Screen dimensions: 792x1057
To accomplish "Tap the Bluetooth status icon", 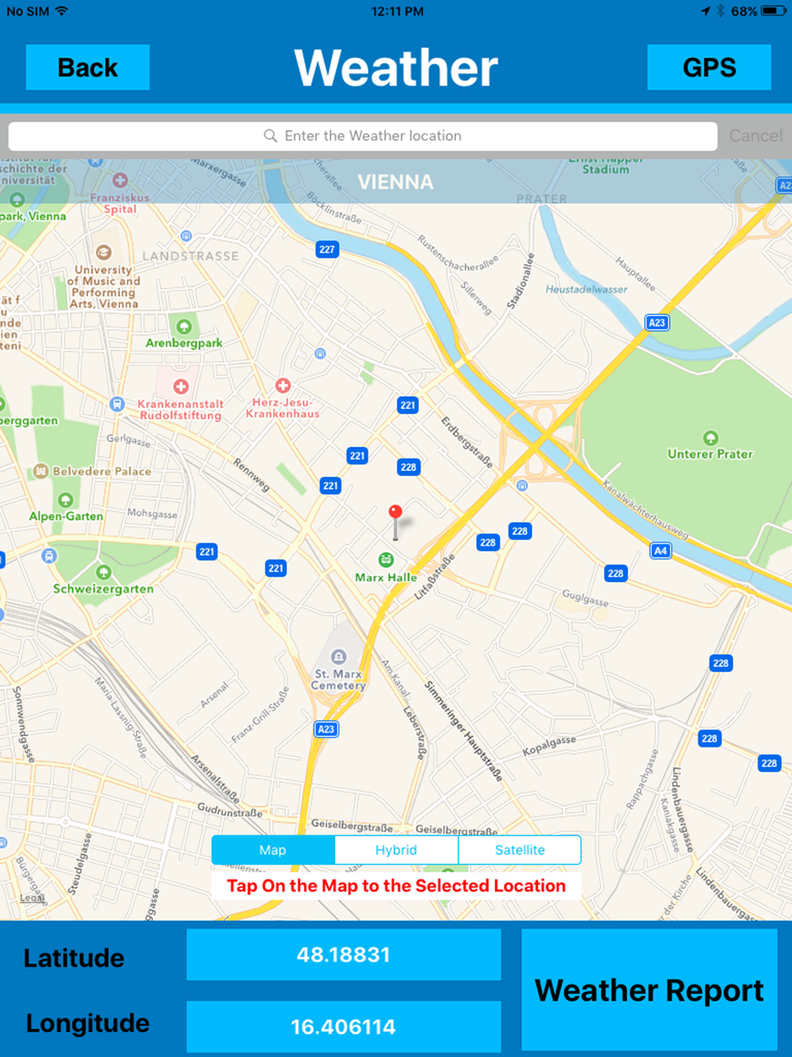I will coord(721,11).
